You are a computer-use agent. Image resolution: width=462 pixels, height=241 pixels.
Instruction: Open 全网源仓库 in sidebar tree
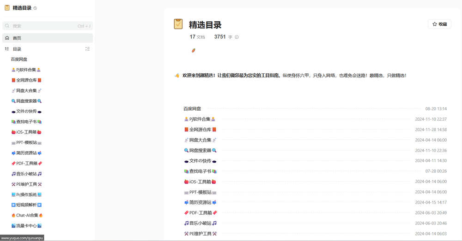click(x=26, y=80)
